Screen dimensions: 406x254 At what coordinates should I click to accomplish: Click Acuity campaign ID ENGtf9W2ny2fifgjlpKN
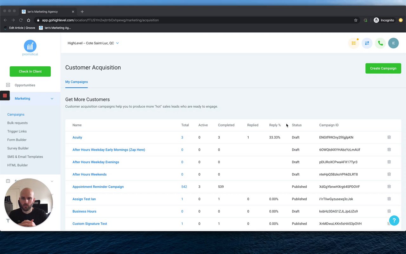pyautogui.click(x=336, y=137)
